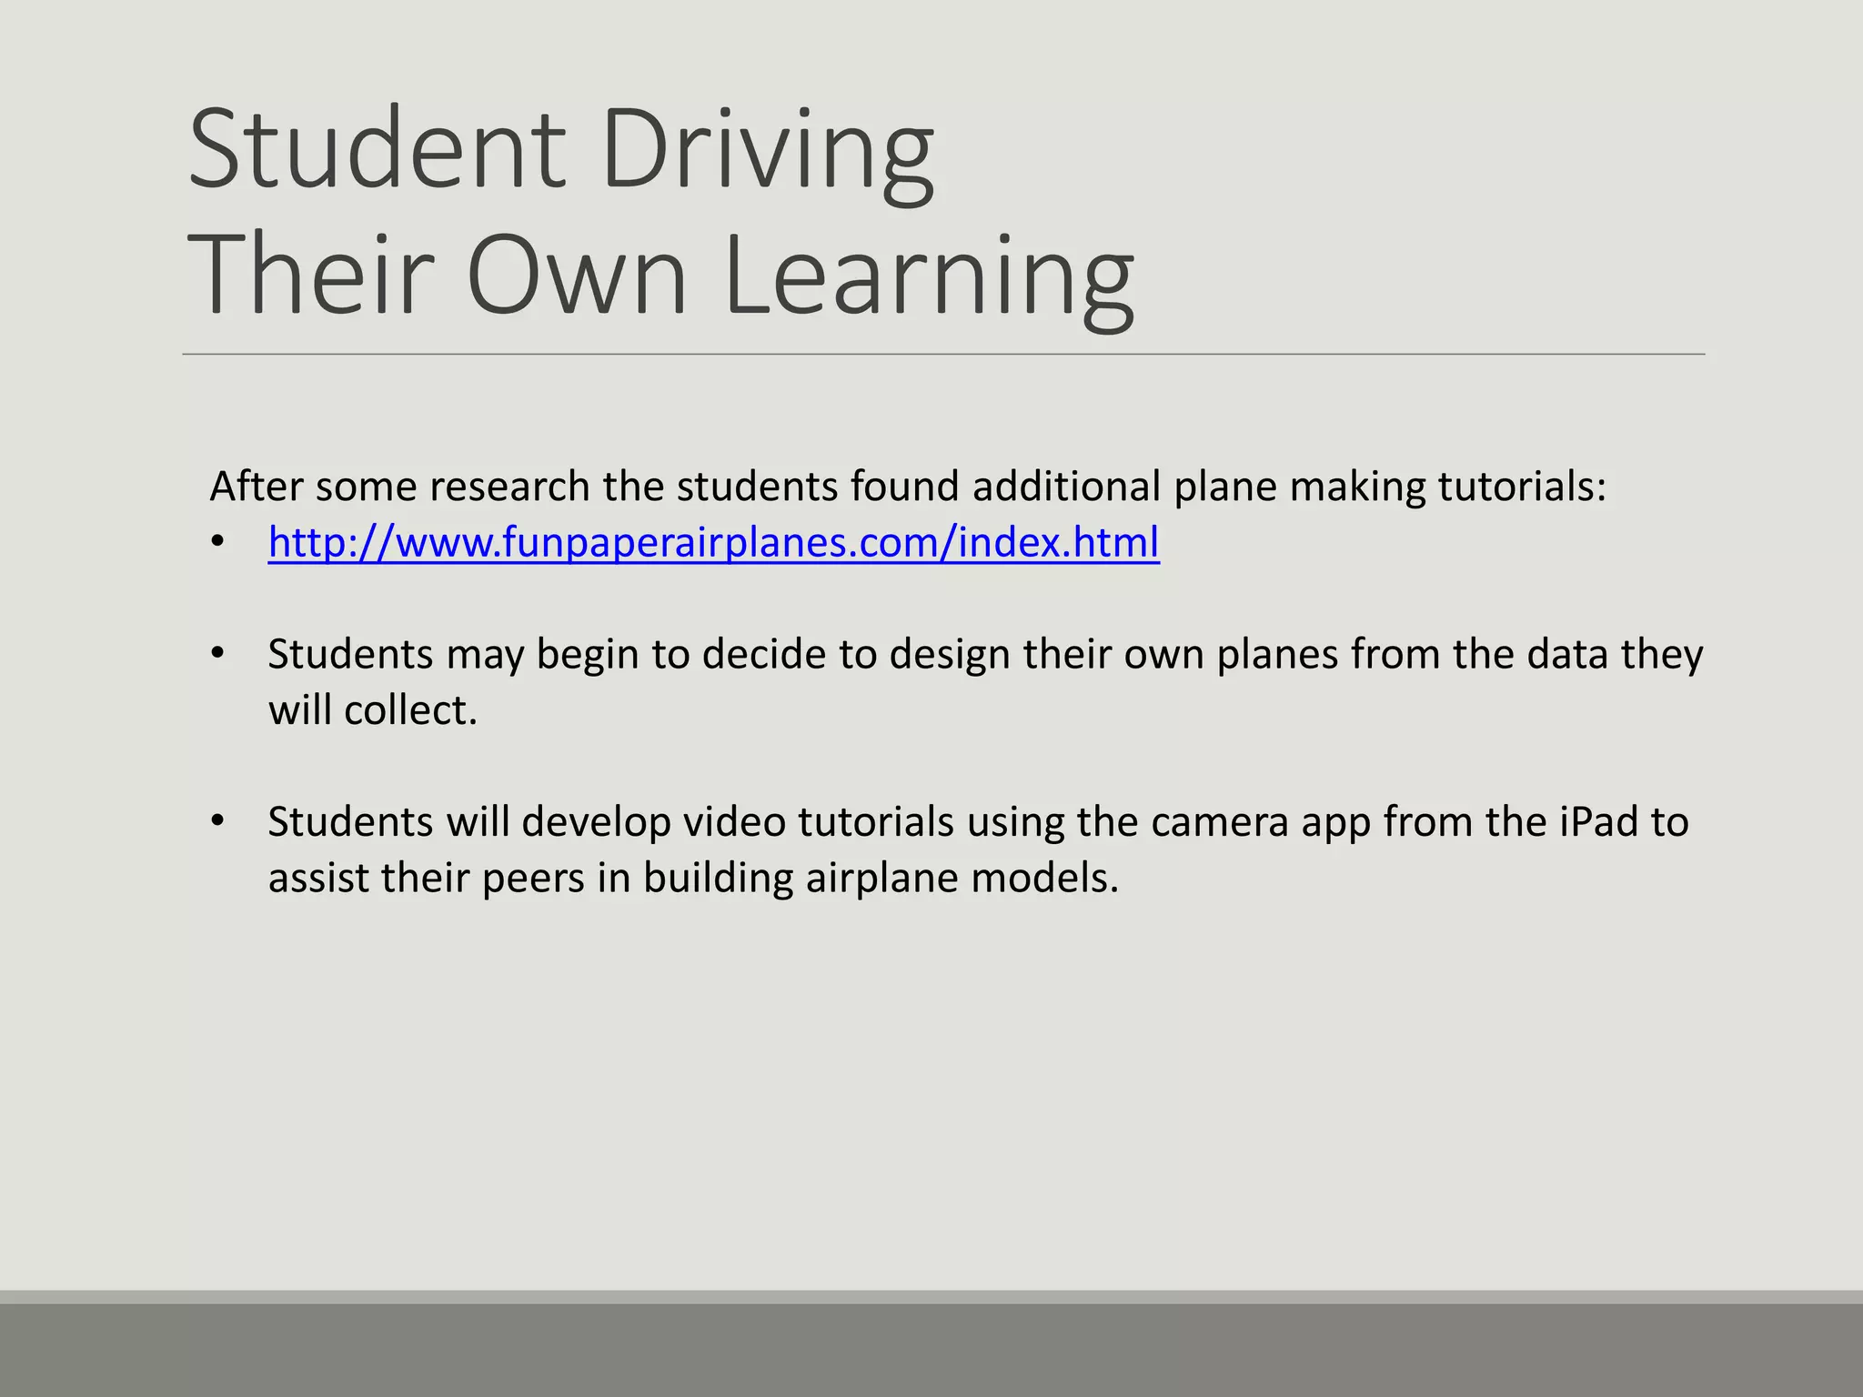The image size is (1863, 1397).
Task: Click the word 'tutorials:' ending intro sentence
Action: click(1521, 487)
